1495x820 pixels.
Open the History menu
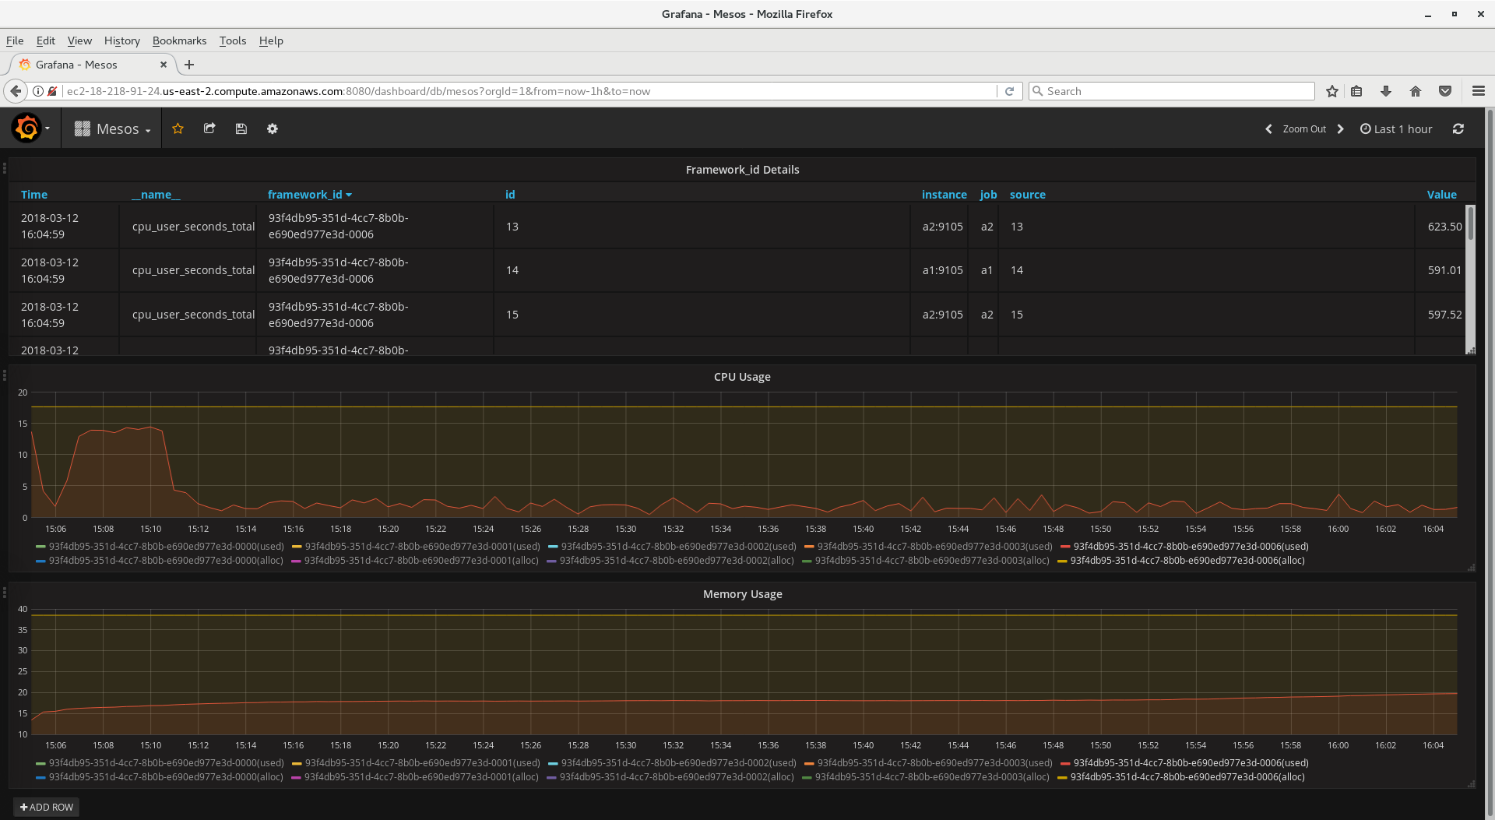tap(121, 40)
